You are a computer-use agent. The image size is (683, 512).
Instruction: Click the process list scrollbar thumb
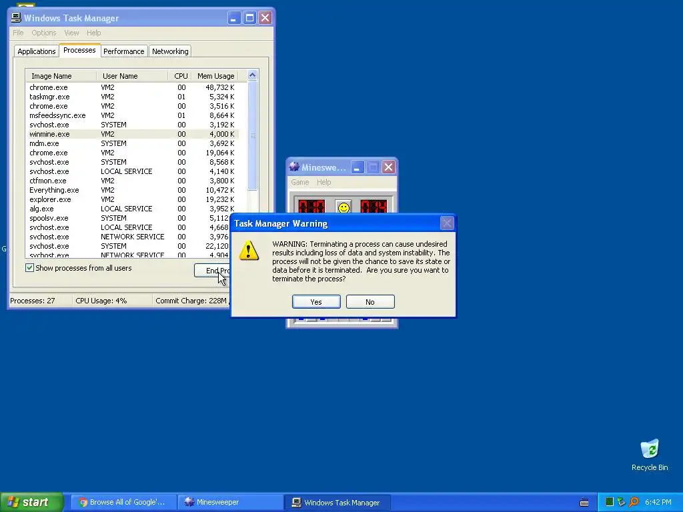click(252, 135)
